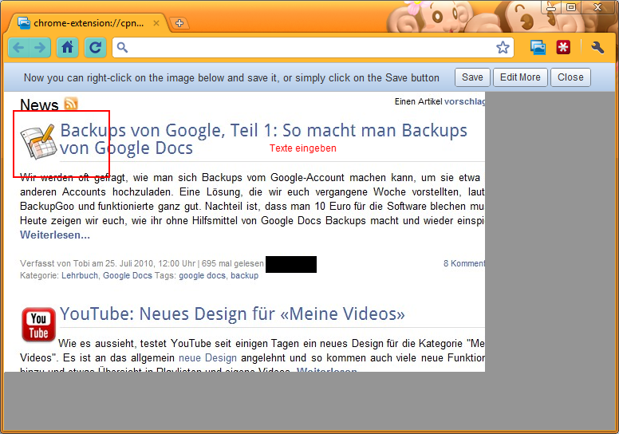Close the chrome-extension tab
This screenshot has width=619, height=434.
tap(156, 23)
